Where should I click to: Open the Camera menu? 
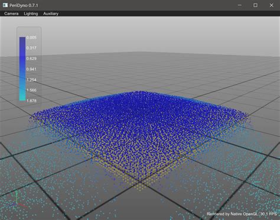point(11,14)
